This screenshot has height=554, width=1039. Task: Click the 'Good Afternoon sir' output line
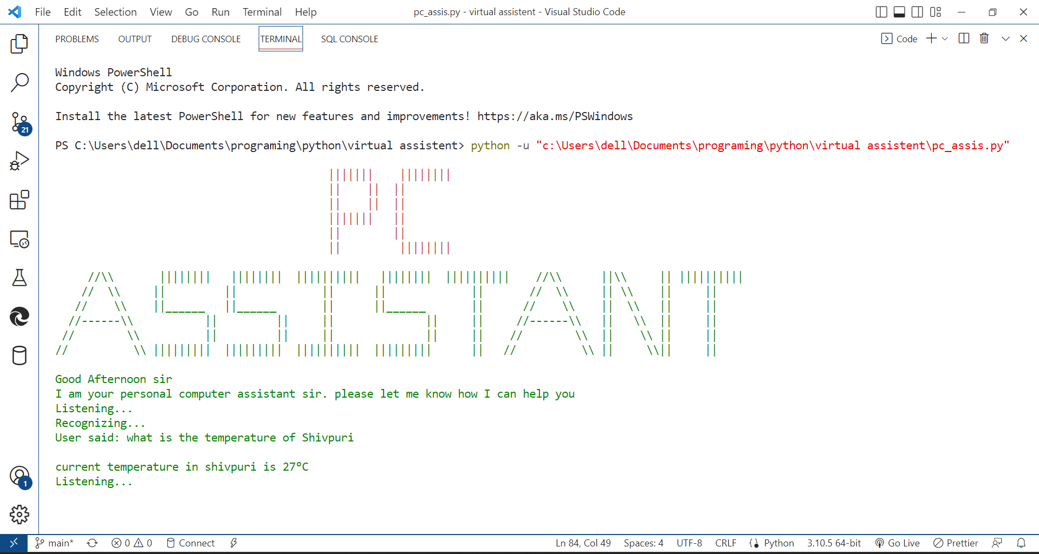[x=114, y=379]
